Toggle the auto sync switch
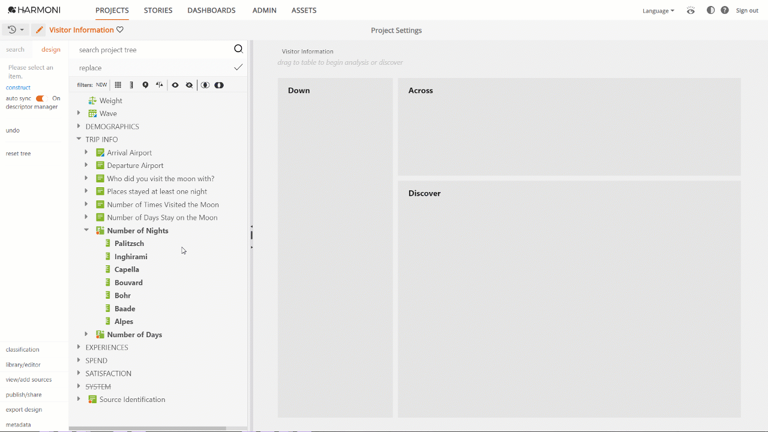 pos(40,98)
